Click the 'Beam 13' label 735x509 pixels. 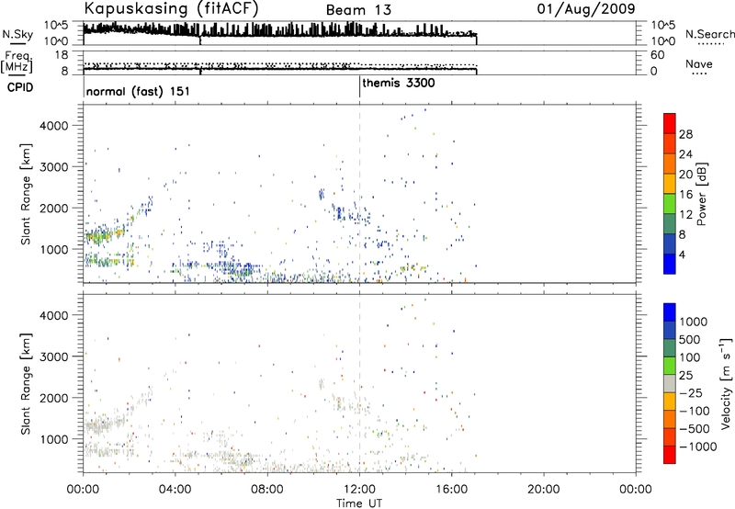[x=358, y=10]
